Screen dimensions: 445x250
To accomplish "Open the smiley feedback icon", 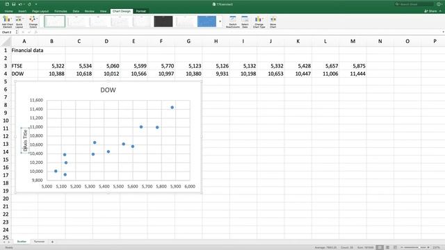I will click(439, 4).
